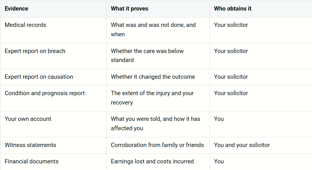
Task: Select 'Whether it changed the outcome' cell
Action: (158, 77)
